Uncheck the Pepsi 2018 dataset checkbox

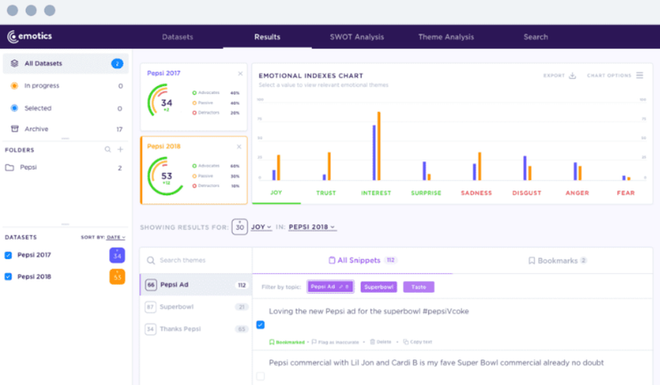(8, 277)
